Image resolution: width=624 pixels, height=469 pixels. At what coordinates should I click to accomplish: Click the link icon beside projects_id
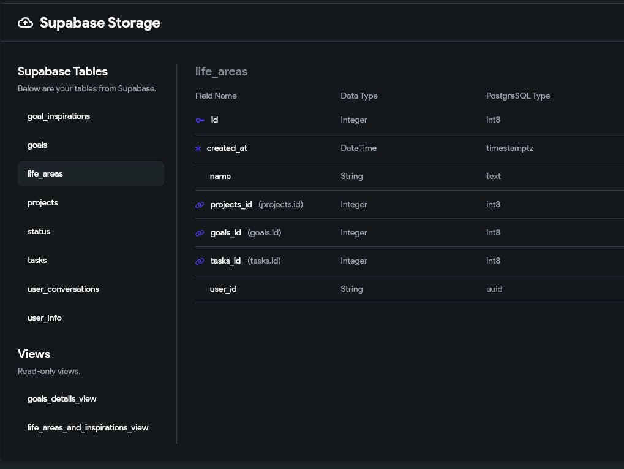click(x=200, y=205)
